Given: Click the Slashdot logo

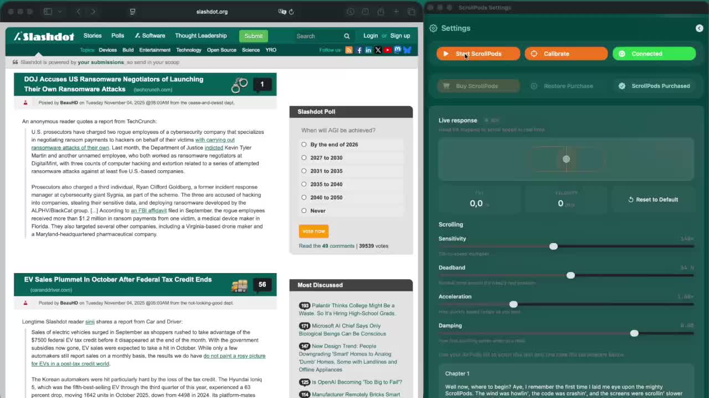Looking at the screenshot, I should tap(44, 36).
